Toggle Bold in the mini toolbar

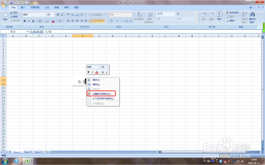click(x=89, y=72)
